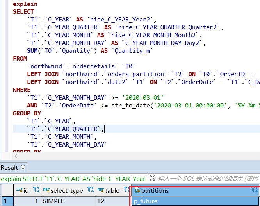Place cursor on the SELECT keyword line
260x206 pixels.
tap(23, 12)
